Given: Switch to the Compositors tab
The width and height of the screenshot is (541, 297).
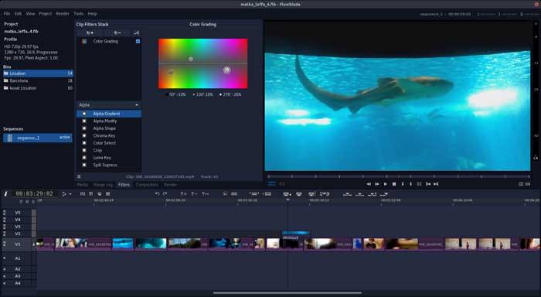Looking at the screenshot, I should click(x=147, y=185).
